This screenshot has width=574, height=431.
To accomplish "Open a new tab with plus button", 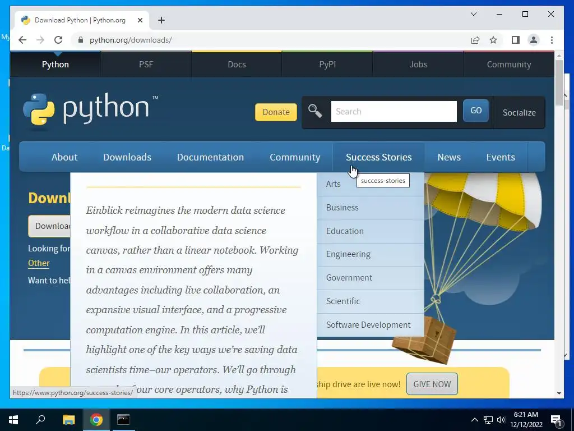I will pyautogui.click(x=161, y=20).
